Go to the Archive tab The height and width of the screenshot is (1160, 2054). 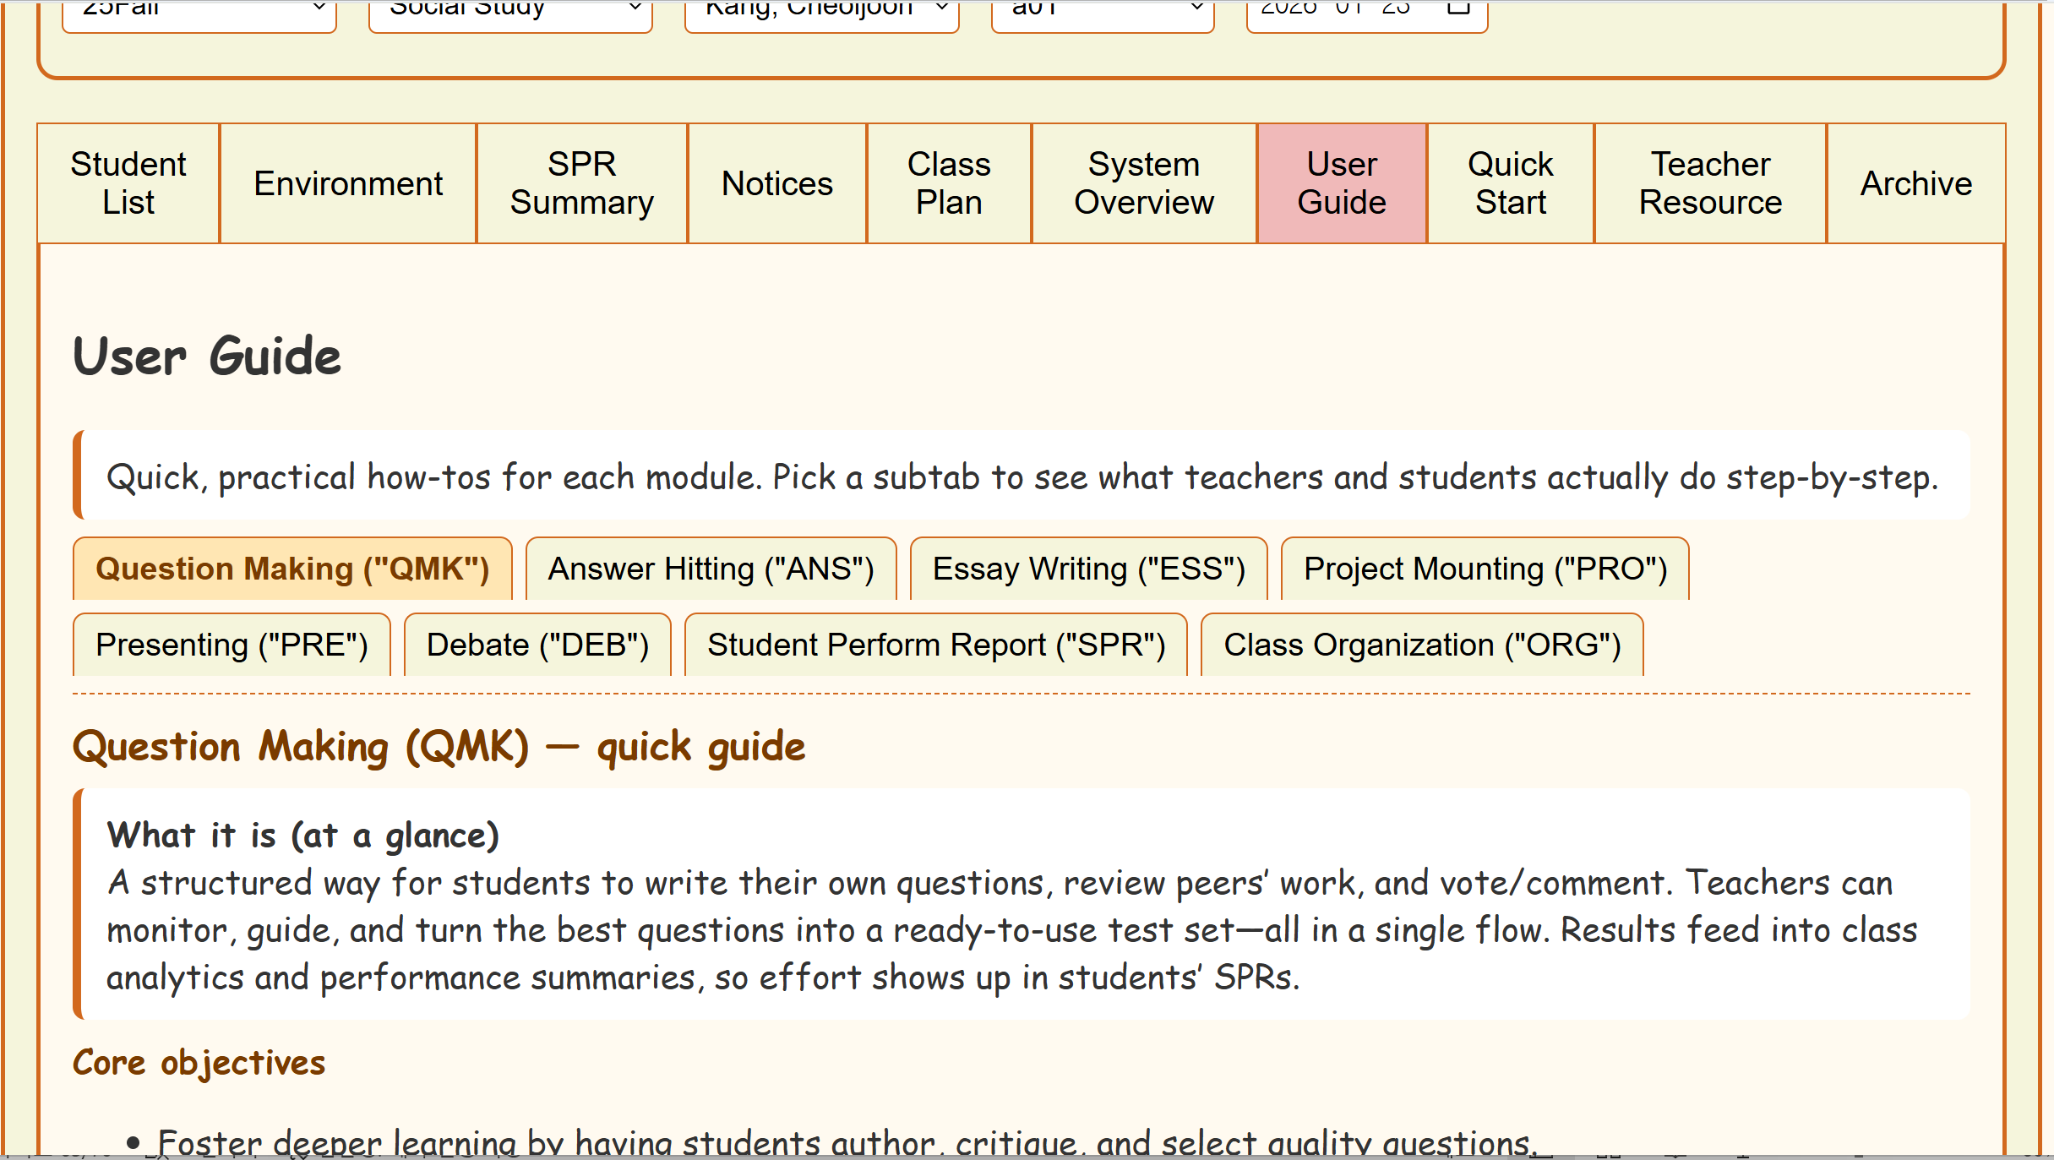(1916, 183)
